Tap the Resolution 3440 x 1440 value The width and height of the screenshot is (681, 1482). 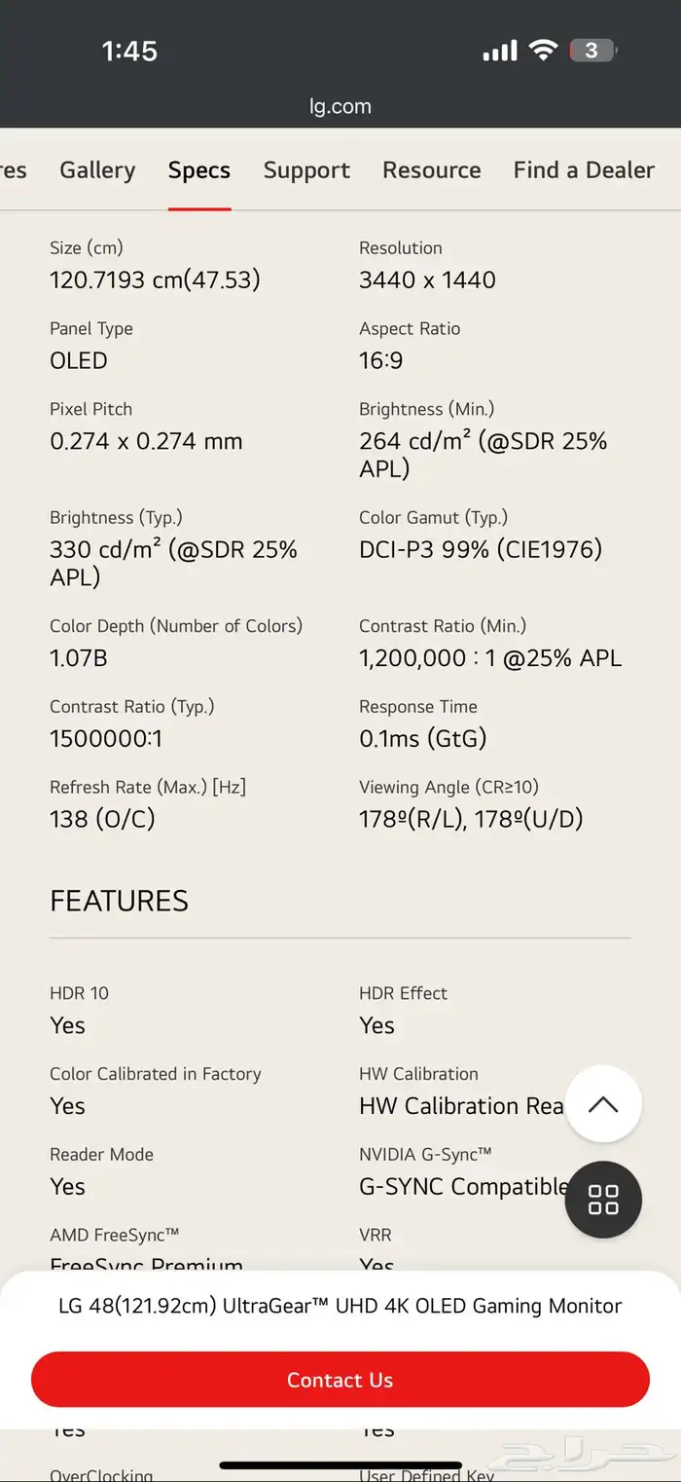point(427,279)
